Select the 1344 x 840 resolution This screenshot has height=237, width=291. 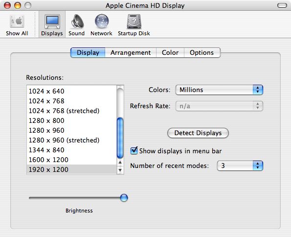(x=71, y=150)
